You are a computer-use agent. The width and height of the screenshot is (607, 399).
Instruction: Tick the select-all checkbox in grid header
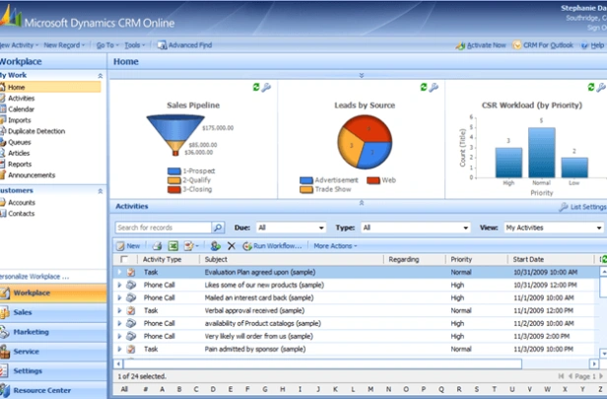pyautogui.click(x=122, y=259)
